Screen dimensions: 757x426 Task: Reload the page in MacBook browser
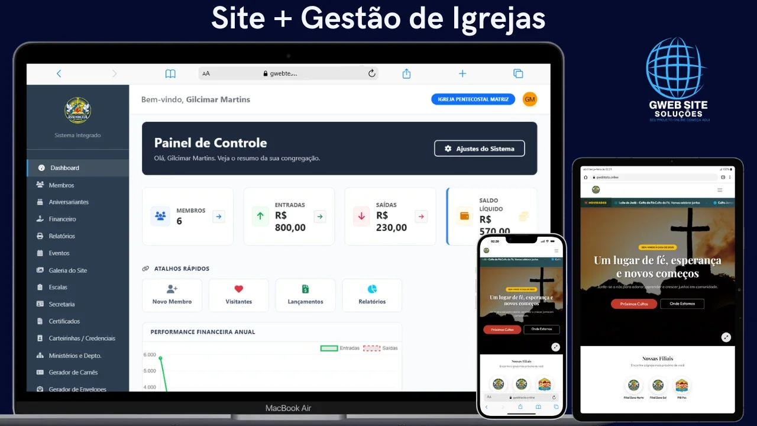pos(371,73)
